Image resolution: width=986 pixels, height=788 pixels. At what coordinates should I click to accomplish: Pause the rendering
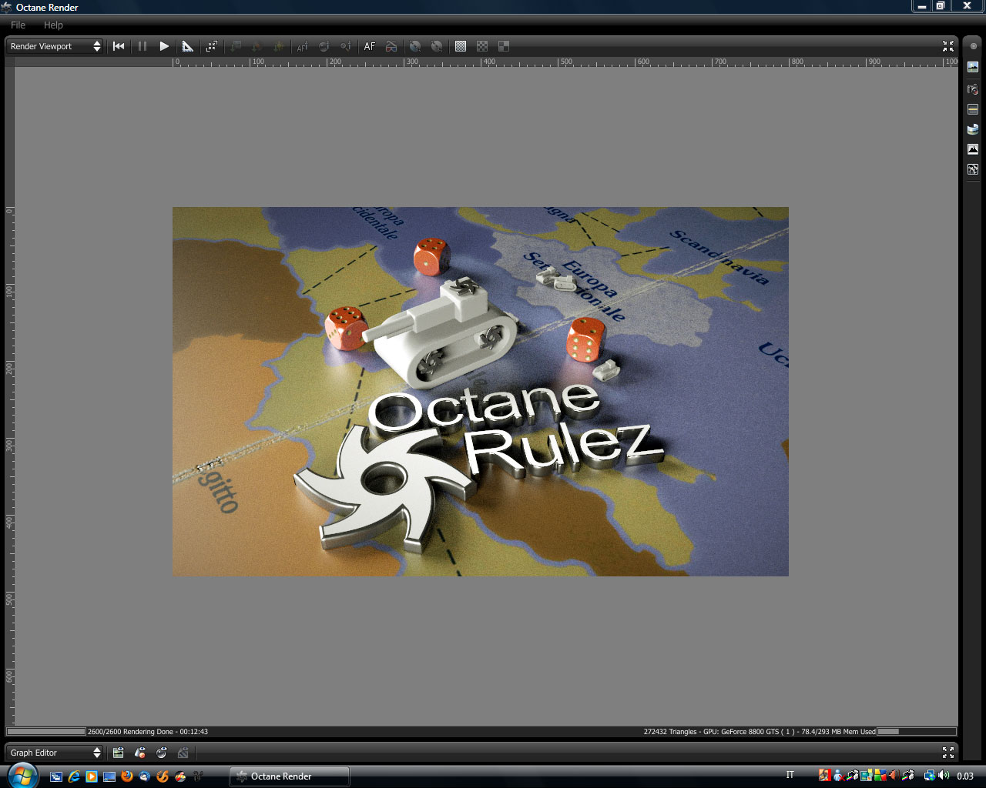[143, 46]
